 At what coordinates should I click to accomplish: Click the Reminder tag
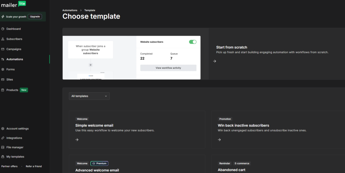(225, 163)
